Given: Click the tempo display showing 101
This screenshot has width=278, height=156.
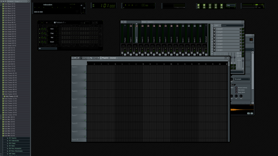Looking at the screenshot, I should [x=108, y=6].
